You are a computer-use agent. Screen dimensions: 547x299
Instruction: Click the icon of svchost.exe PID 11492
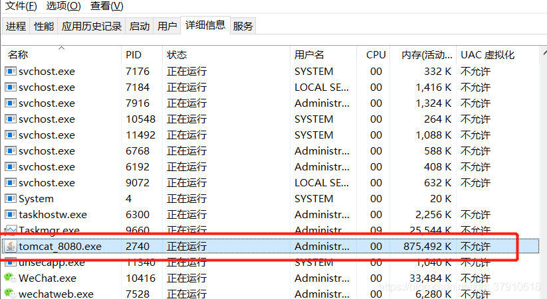(11, 135)
